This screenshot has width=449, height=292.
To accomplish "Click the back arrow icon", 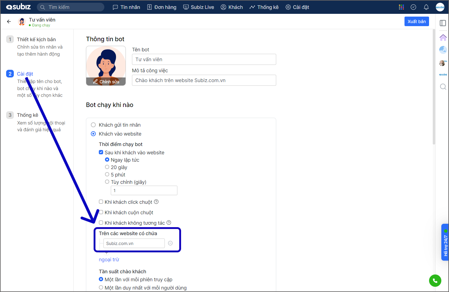I will (9, 22).
